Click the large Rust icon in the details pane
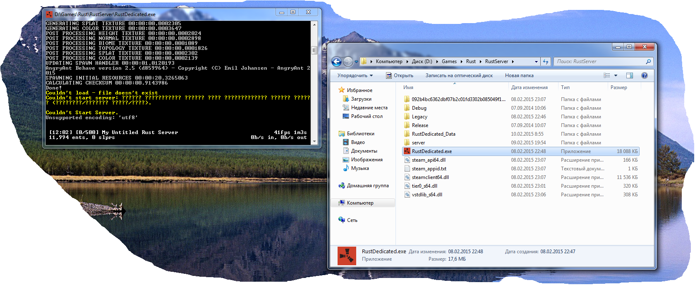The height and width of the screenshot is (285, 695). [347, 256]
